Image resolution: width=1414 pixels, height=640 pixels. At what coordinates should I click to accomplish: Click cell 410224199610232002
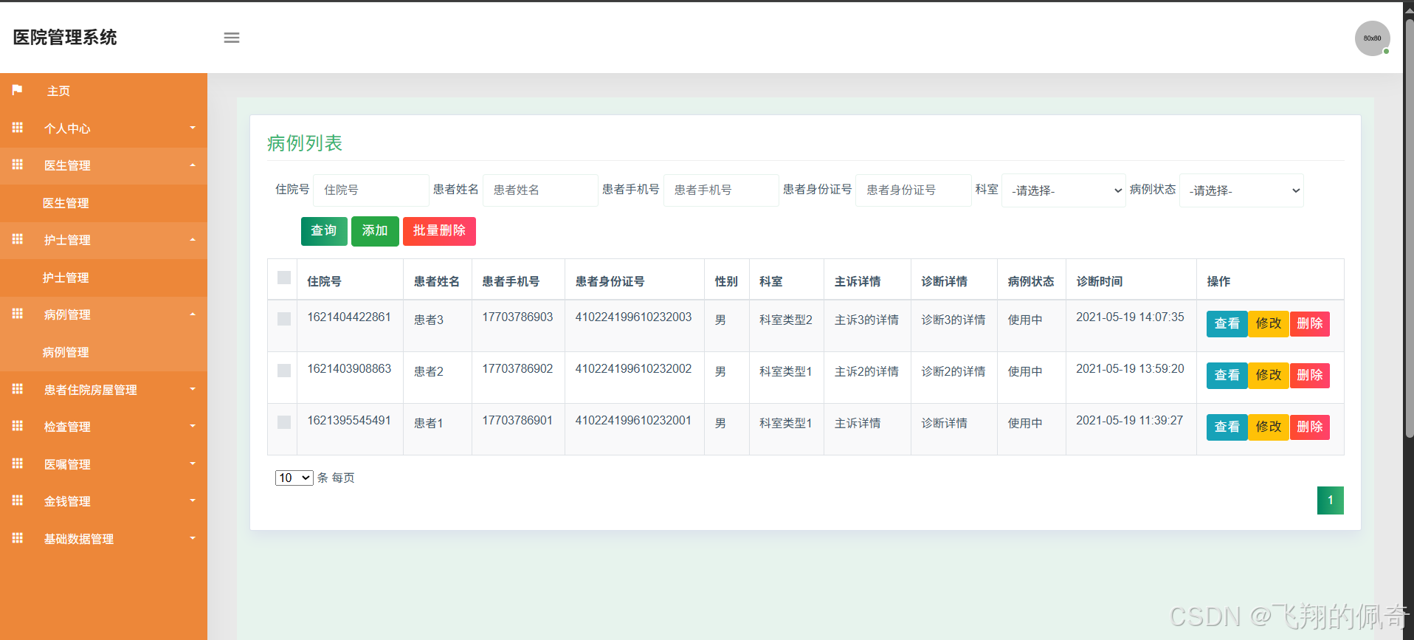pyautogui.click(x=633, y=368)
